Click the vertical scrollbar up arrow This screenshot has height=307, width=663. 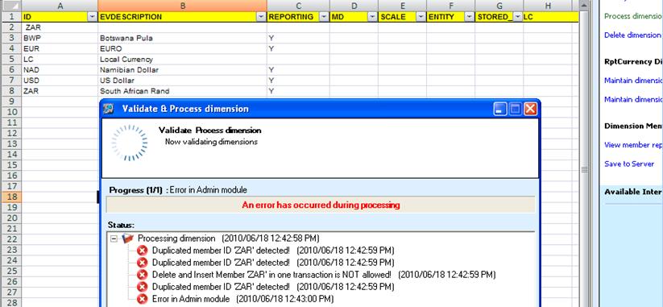[x=584, y=5]
